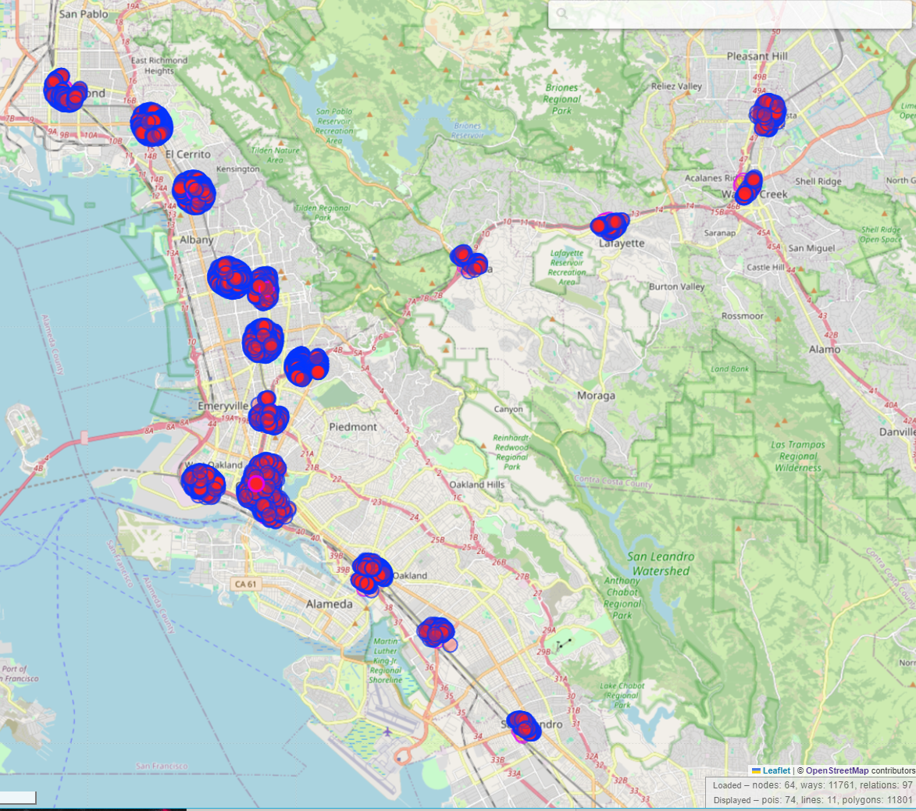
Task: Select the marker cluster northeast of Alameda label
Action: click(x=371, y=574)
